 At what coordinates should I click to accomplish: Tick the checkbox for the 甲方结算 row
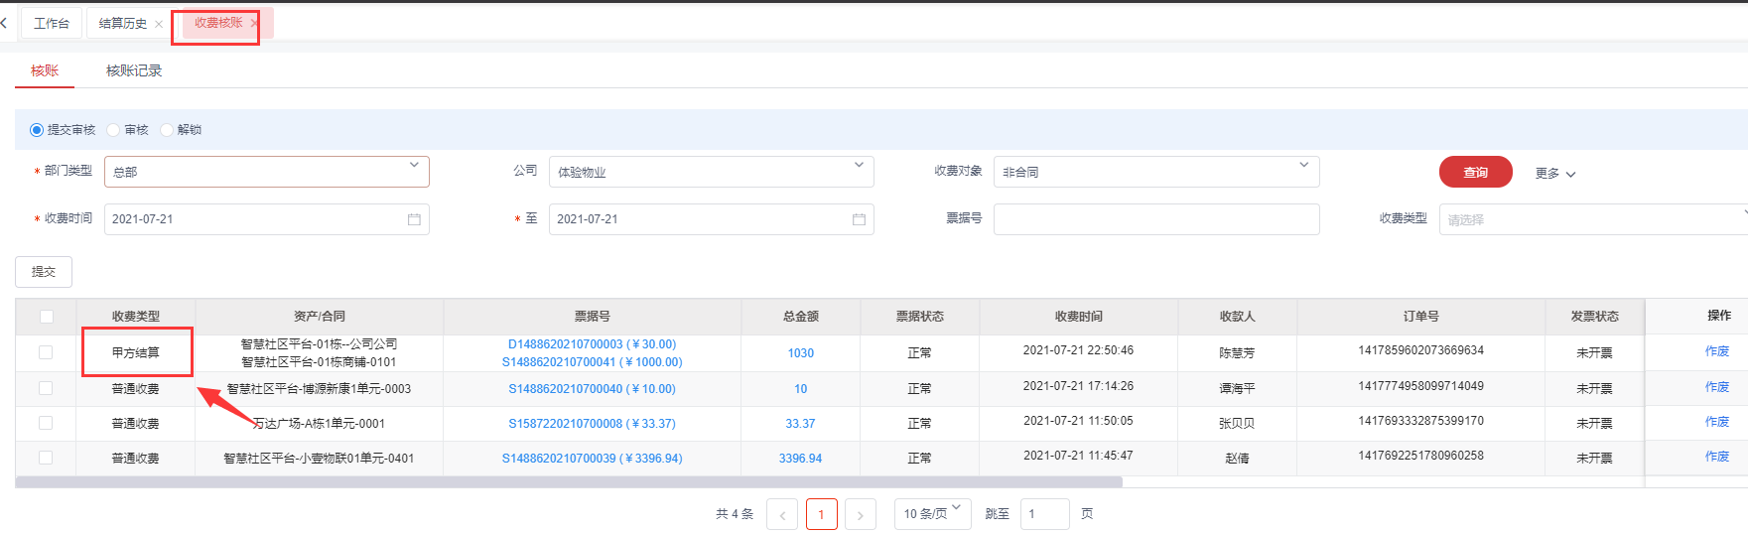coord(46,352)
